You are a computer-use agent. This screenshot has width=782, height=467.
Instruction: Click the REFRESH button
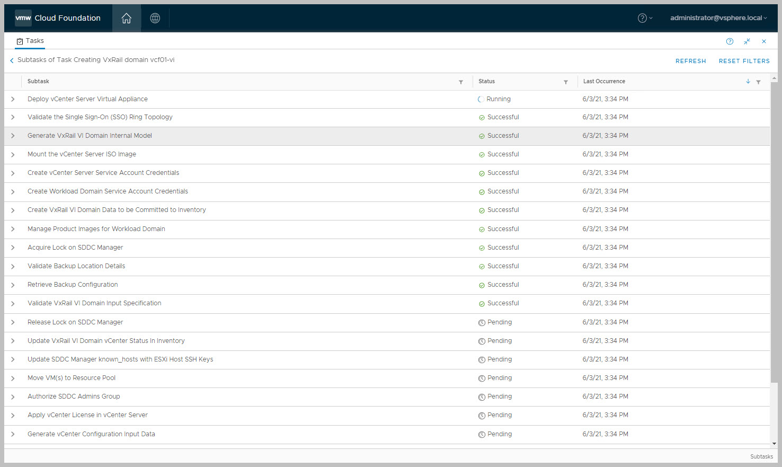point(690,61)
